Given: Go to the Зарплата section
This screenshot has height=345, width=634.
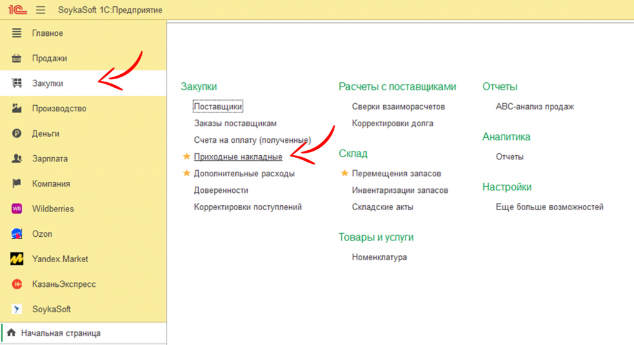Looking at the screenshot, I should coord(50,159).
